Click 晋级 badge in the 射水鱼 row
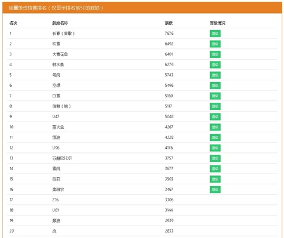Image resolution: width=284 pixels, height=238 pixels. (215, 65)
